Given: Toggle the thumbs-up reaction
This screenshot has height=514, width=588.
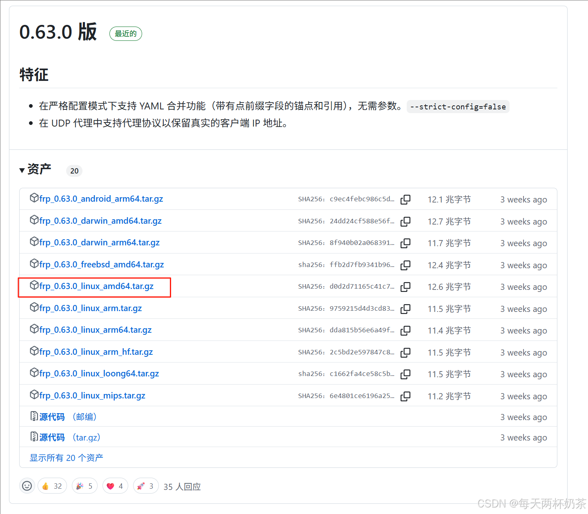Looking at the screenshot, I should click(x=52, y=486).
